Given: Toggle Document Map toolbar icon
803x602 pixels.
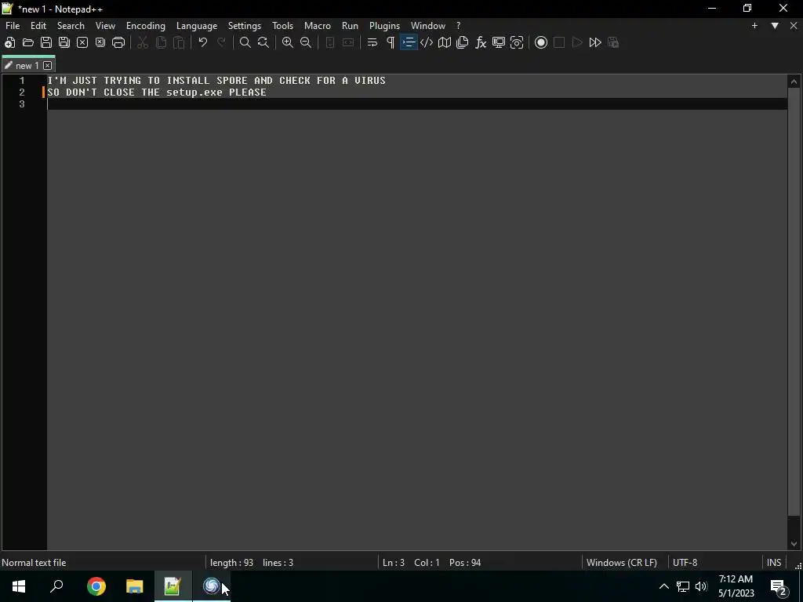Looking at the screenshot, I should pos(445,42).
